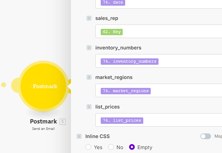The width and height of the screenshot is (222, 153).
Task: Select the Empty option for Inline CSS
Action: click(132, 147)
